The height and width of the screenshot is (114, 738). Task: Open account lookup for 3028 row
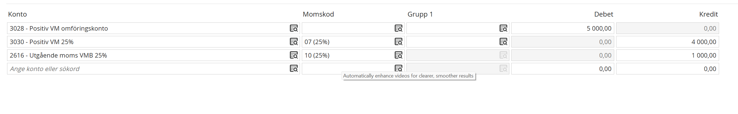click(294, 28)
